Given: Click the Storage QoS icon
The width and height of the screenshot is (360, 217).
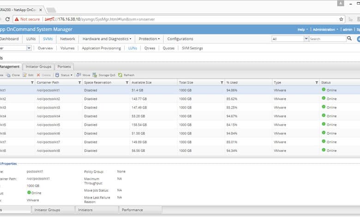Looking at the screenshot, I should (95, 75).
